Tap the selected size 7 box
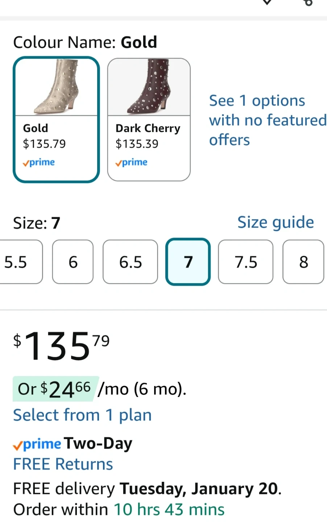The height and width of the screenshot is (522, 327). click(188, 262)
